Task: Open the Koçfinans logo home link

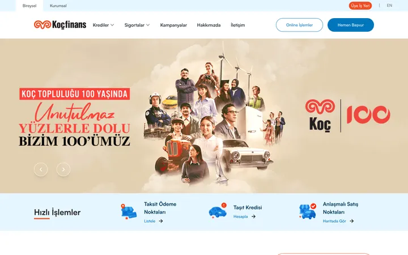Action: 60,25
